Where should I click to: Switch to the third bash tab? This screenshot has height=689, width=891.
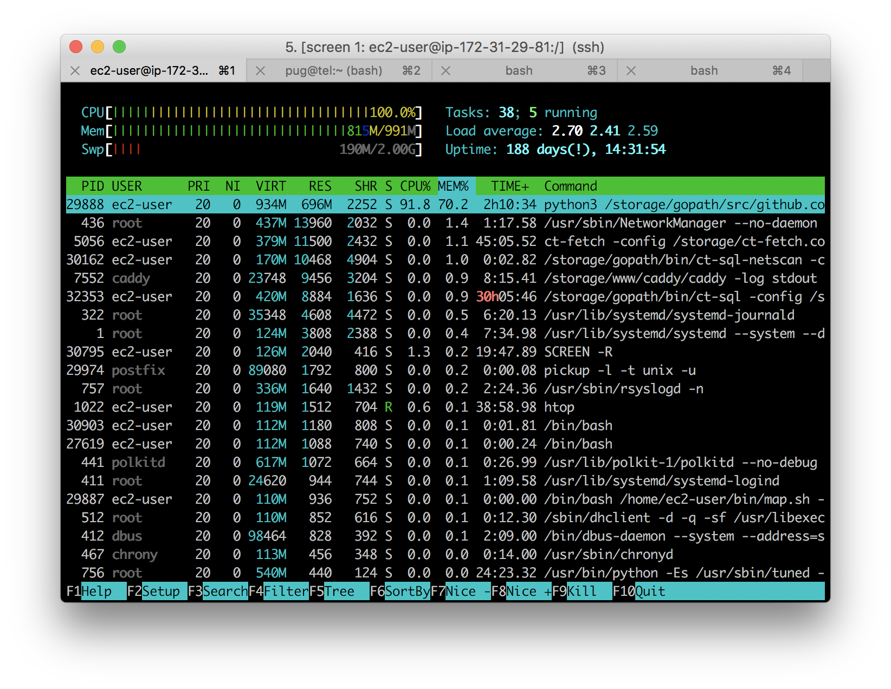519,71
